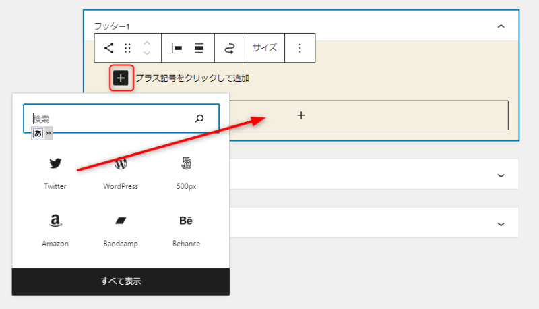Click the すべて表示 browse all button

[x=121, y=281]
